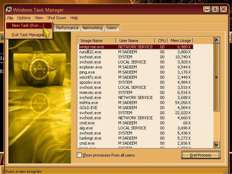Screen dimensions: 232x174
Task: Select svchost.exe using 3,688 K memory
Action: pyautogui.click(x=136, y=98)
